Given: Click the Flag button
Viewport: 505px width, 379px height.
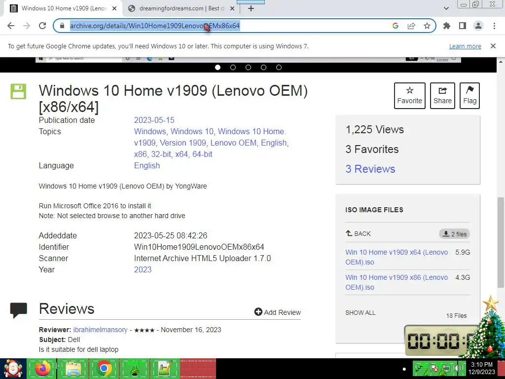Looking at the screenshot, I should click(469, 96).
